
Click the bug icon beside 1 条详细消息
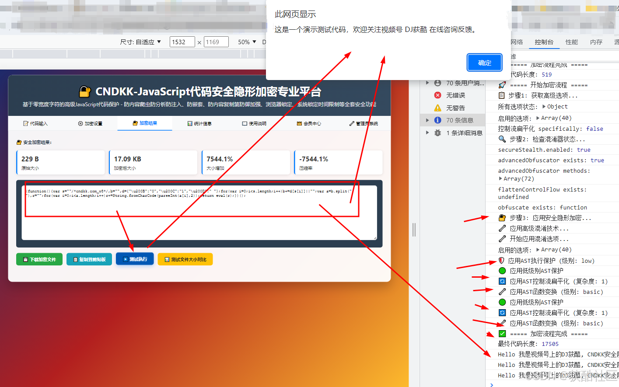[x=437, y=132]
